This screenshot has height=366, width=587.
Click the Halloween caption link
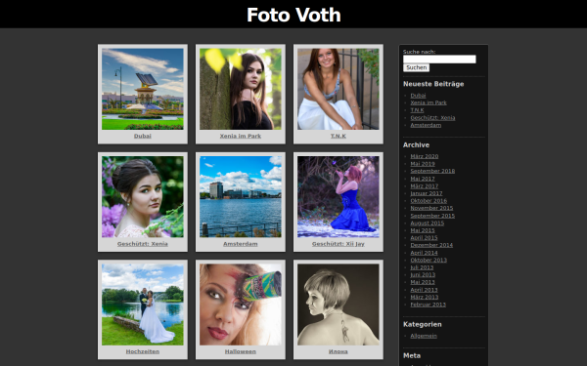point(241,351)
